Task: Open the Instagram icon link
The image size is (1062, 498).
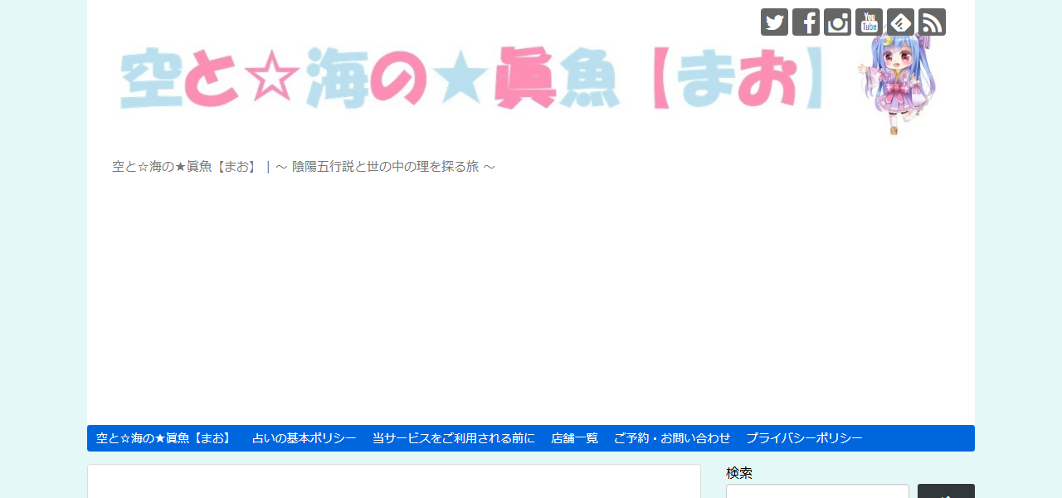Action: point(837,22)
